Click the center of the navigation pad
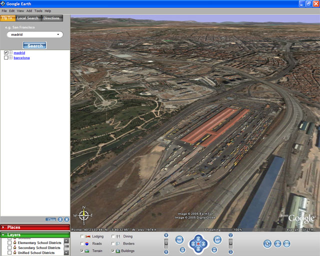The width and height of the screenshot is (320, 256). pyautogui.click(x=198, y=243)
